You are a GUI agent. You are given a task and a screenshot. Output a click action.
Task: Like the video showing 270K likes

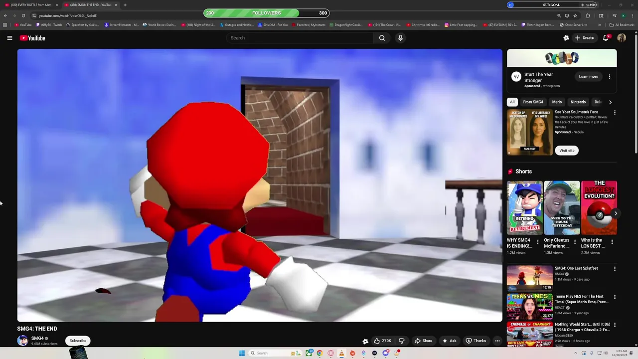[382, 341]
